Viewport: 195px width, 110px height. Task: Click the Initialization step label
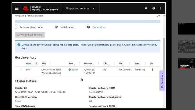point(67,27)
